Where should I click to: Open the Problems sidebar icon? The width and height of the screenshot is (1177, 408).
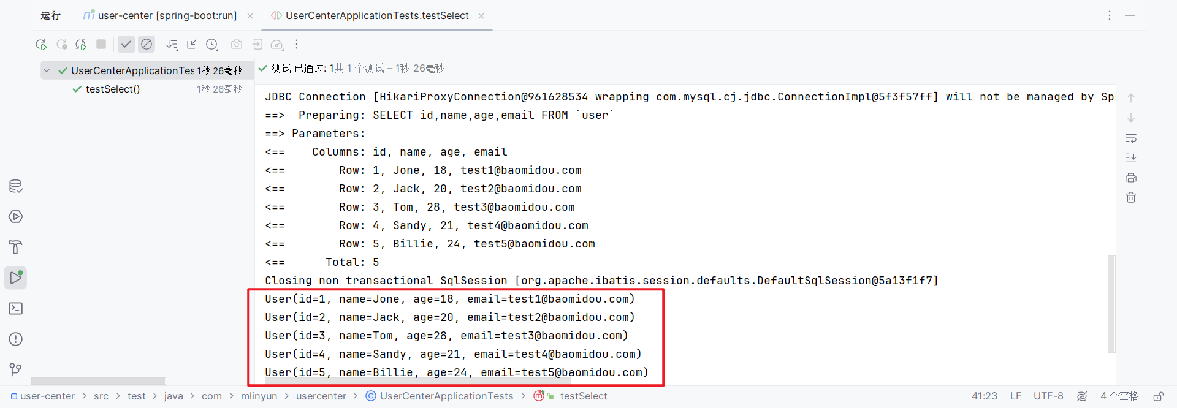(x=16, y=339)
